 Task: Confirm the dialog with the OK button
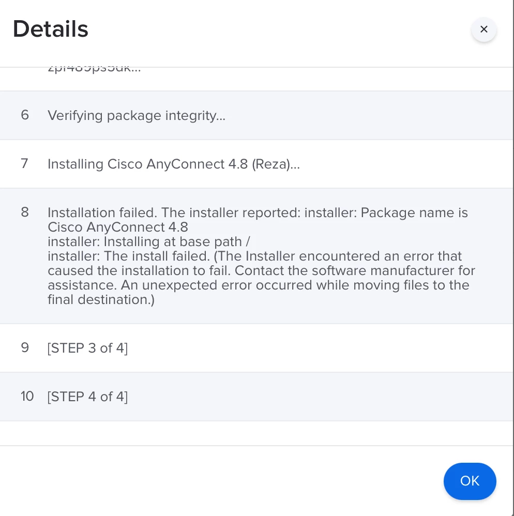click(470, 481)
